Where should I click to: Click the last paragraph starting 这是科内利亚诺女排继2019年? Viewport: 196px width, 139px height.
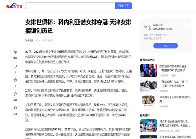(x=78, y=134)
